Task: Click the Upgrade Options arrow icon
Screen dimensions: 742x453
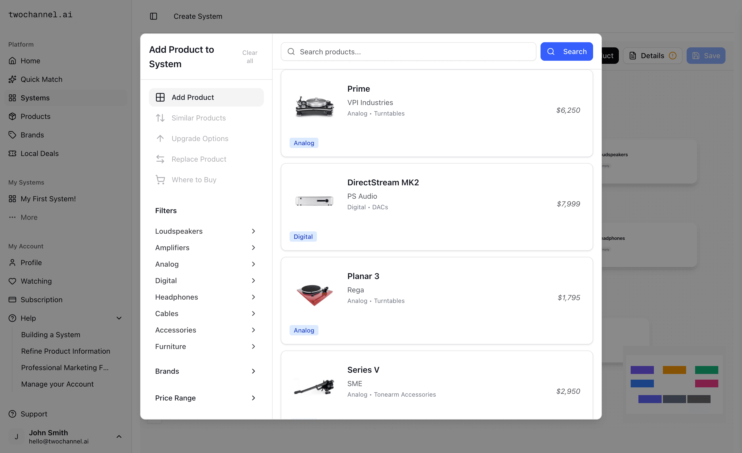Action: click(x=161, y=138)
